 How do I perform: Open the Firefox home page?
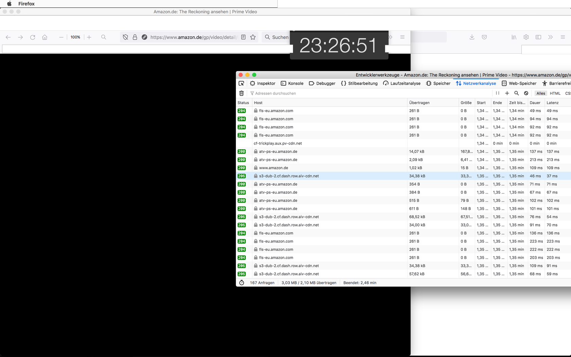[45, 37]
